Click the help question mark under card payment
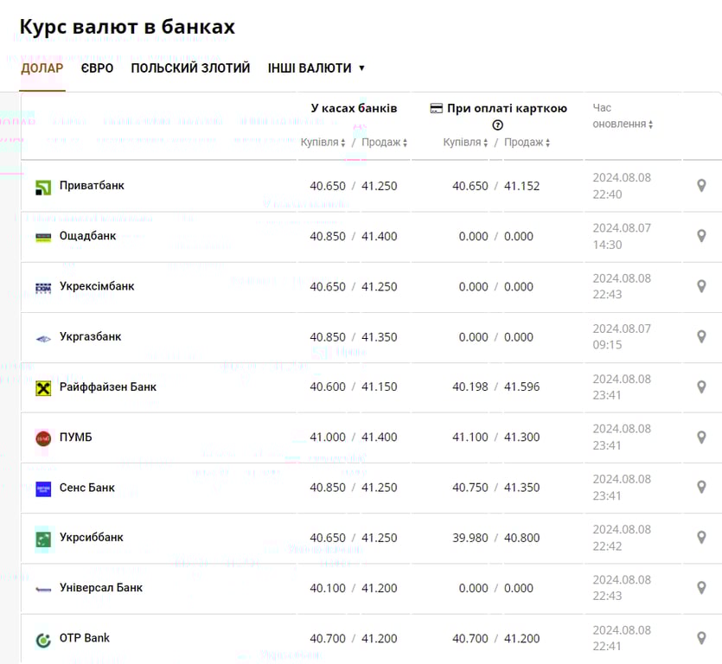The height and width of the screenshot is (664, 722). [498, 125]
